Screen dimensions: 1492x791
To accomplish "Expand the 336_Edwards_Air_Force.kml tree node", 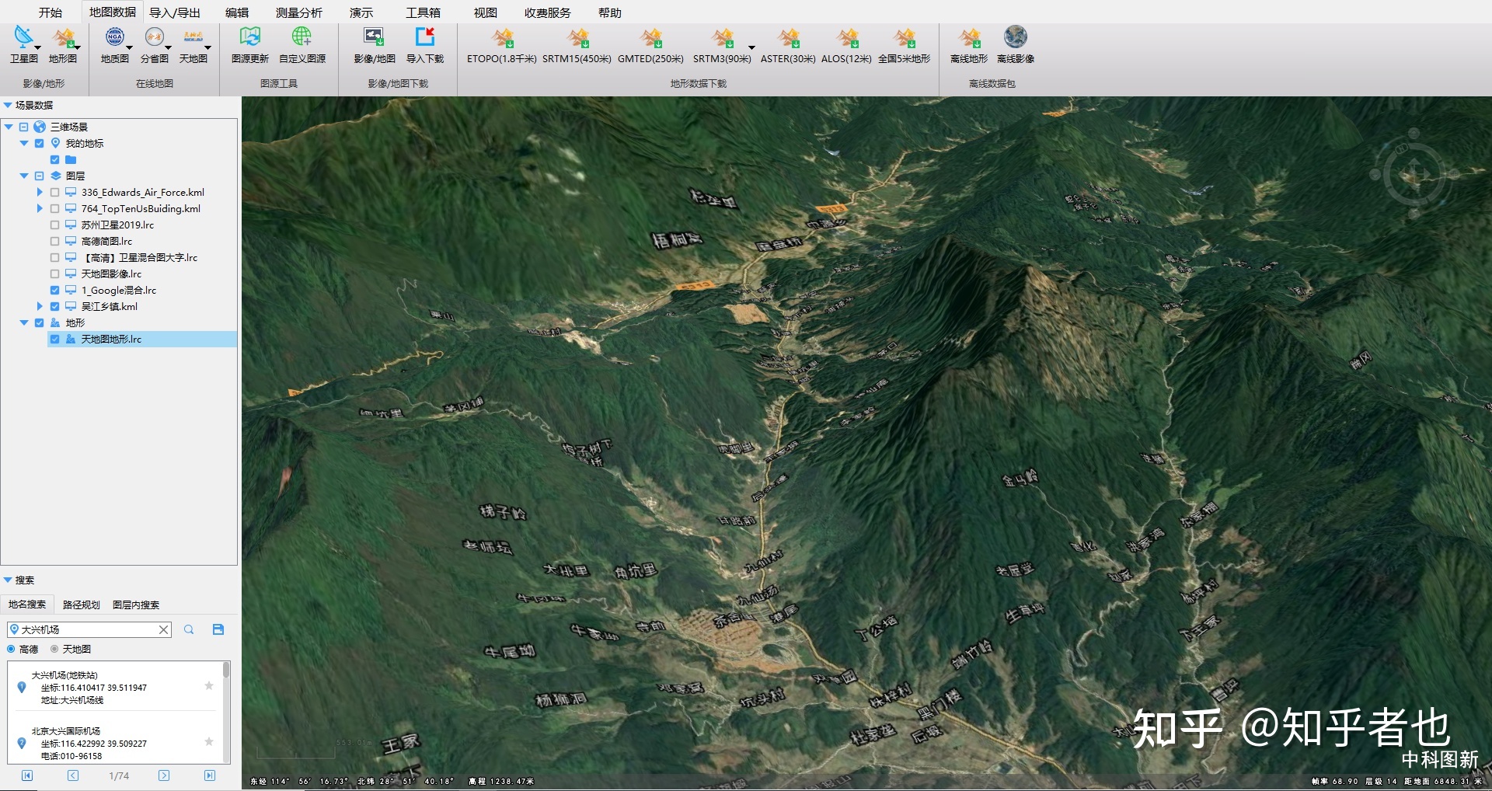I will [x=40, y=193].
